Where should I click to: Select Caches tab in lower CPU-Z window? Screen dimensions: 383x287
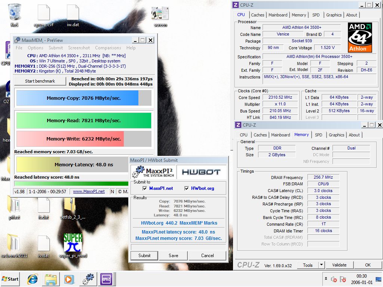[x=260, y=135]
